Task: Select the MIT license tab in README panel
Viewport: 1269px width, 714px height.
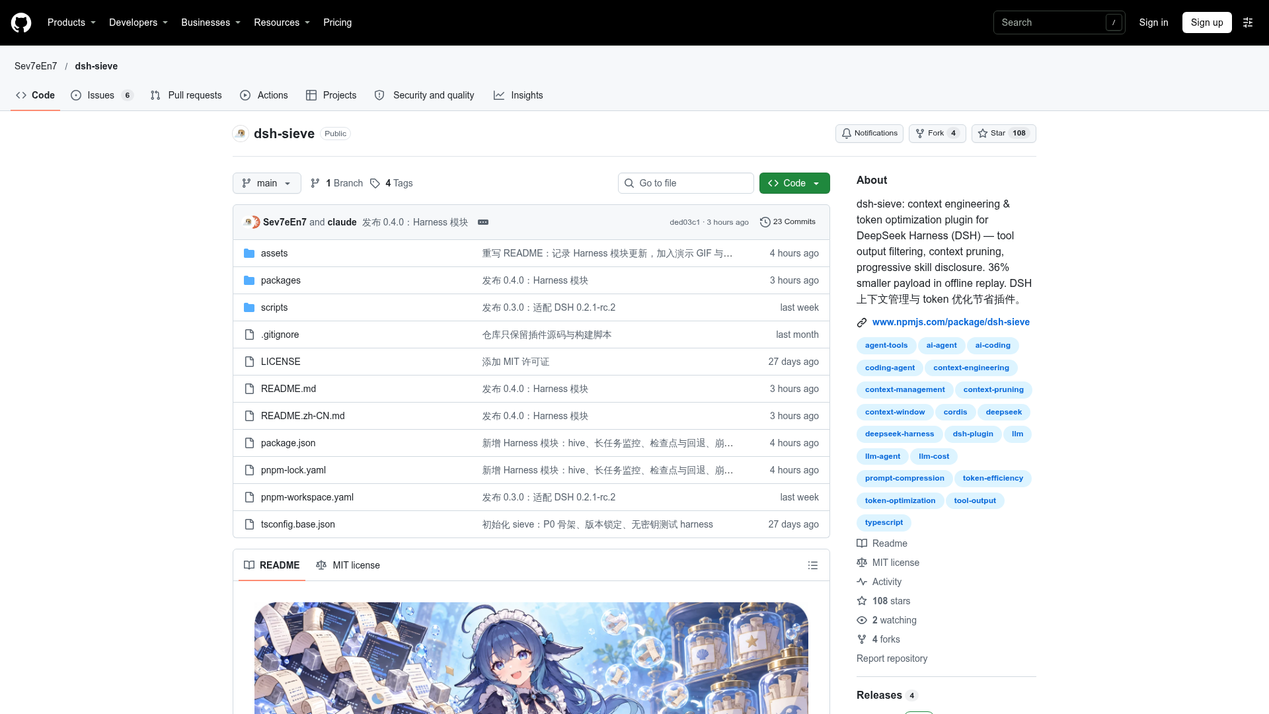Action: pos(348,565)
